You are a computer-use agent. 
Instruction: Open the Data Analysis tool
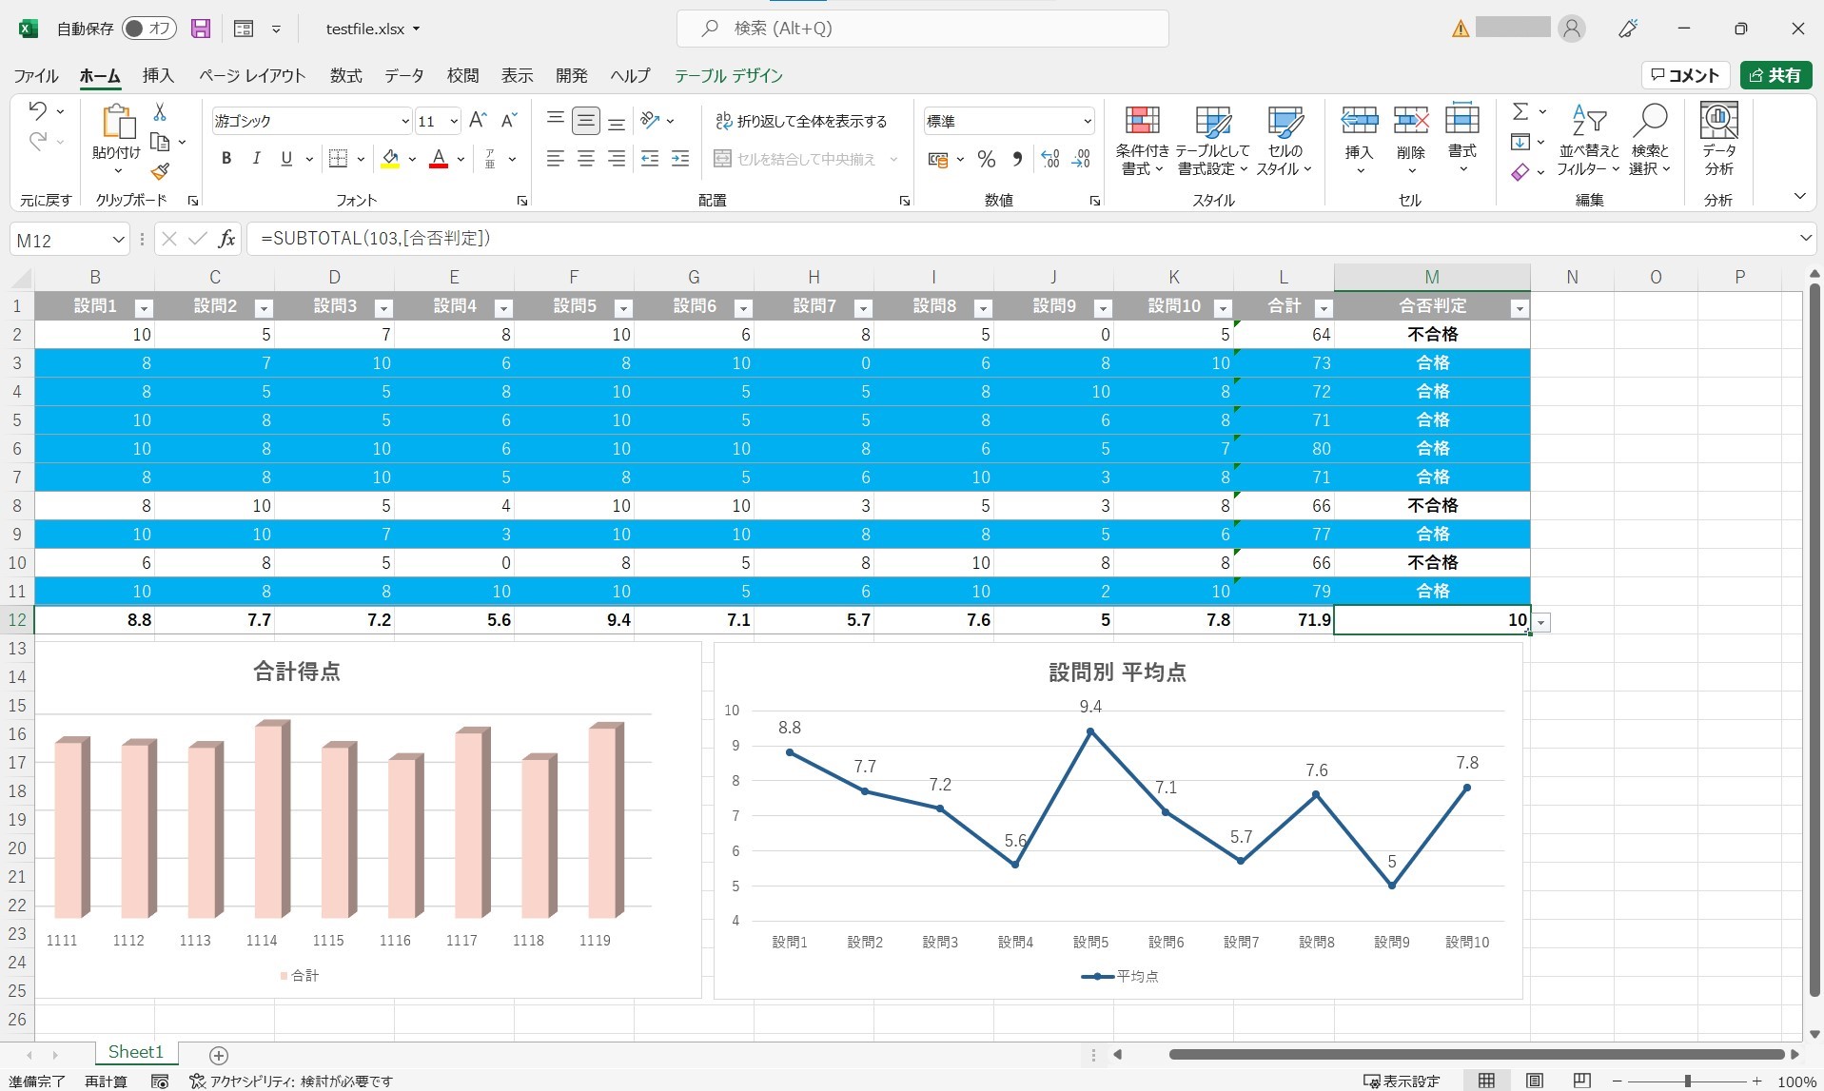pyautogui.click(x=1718, y=140)
